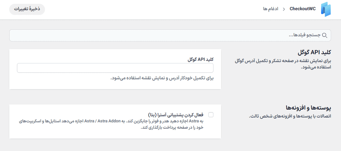Click the Google API key text input
Image resolution: width=341 pixels, height=151 pixels.
coord(115,68)
